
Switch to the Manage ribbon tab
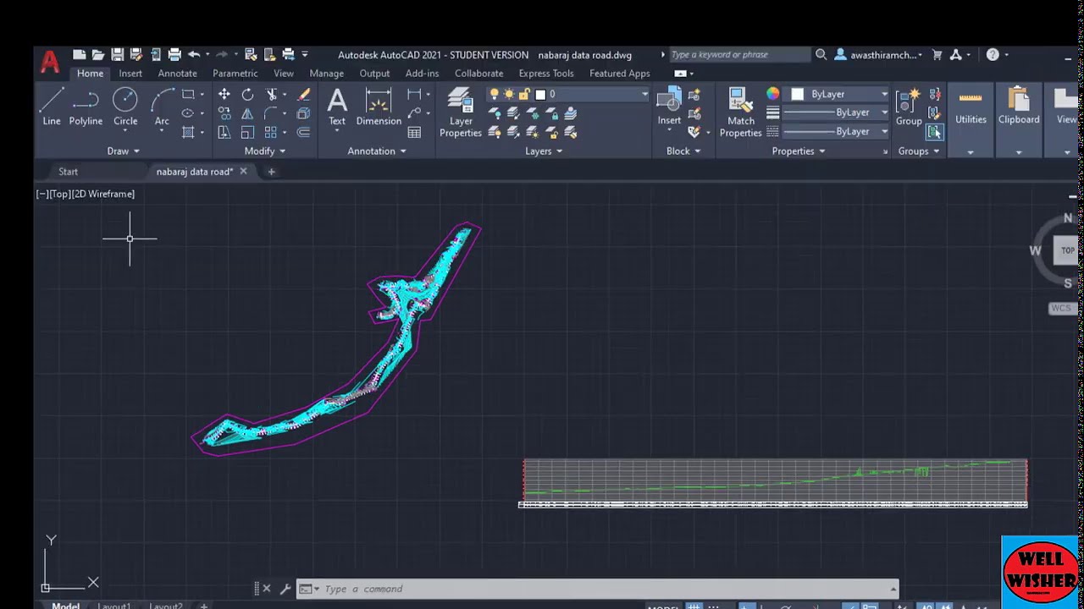pyautogui.click(x=326, y=74)
